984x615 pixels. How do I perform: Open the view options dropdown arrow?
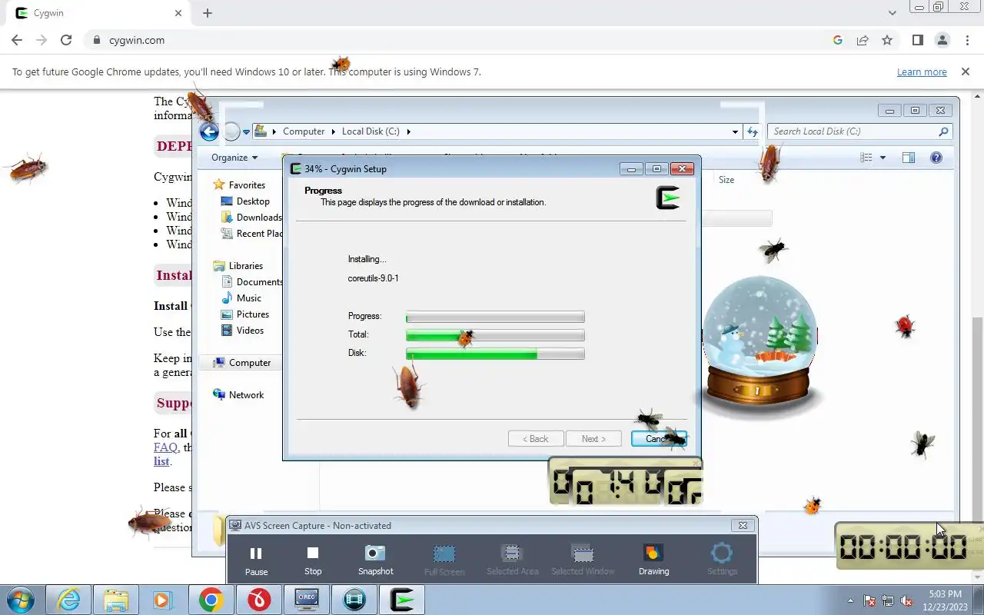pos(883,158)
